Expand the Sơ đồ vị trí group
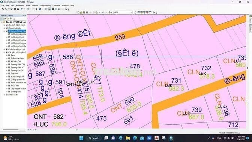The image size is (252, 142). [x=4, y=95]
